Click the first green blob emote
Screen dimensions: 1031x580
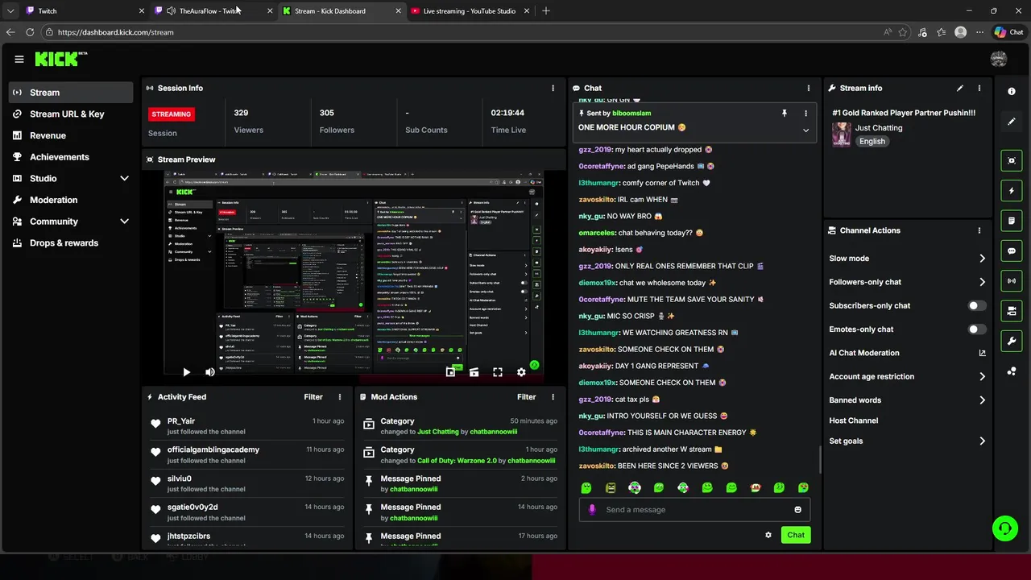click(x=586, y=487)
